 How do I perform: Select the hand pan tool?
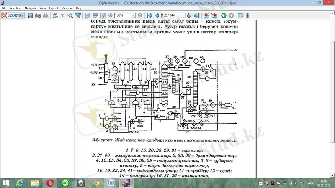[55, 15]
